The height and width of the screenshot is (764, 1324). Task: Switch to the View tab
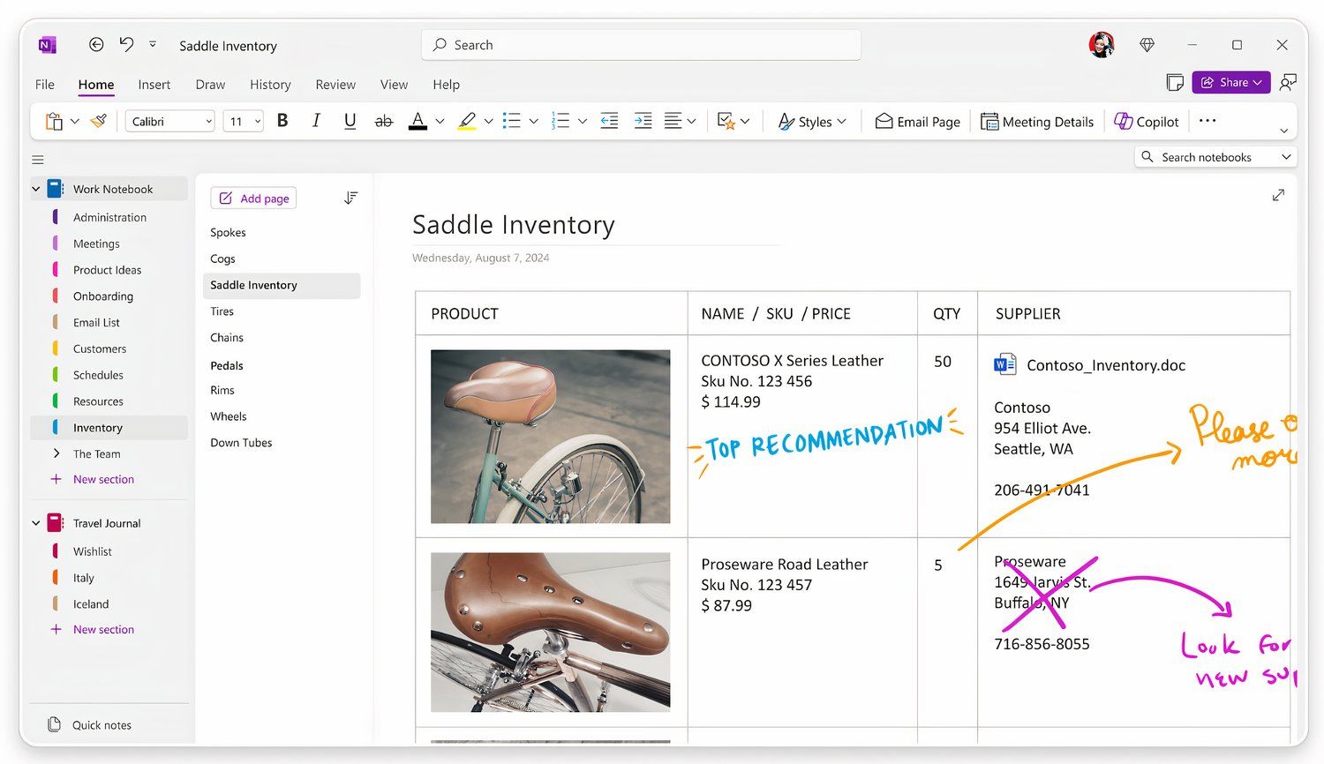click(394, 85)
